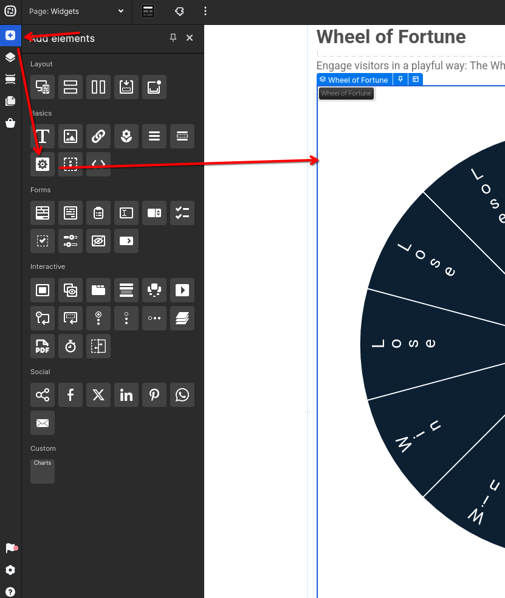Pin the Add elements panel
Image resolution: width=505 pixels, height=598 pixels.
pos(173,38)
